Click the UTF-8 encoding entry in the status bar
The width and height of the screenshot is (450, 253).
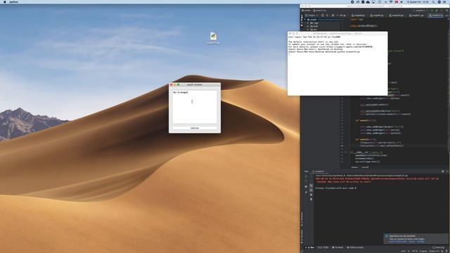[x=414, y=251]
